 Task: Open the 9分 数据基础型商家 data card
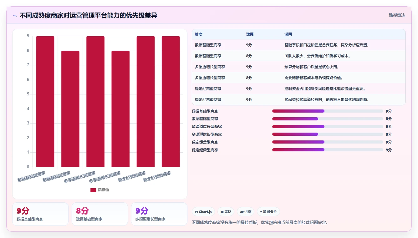pos(40,214)
